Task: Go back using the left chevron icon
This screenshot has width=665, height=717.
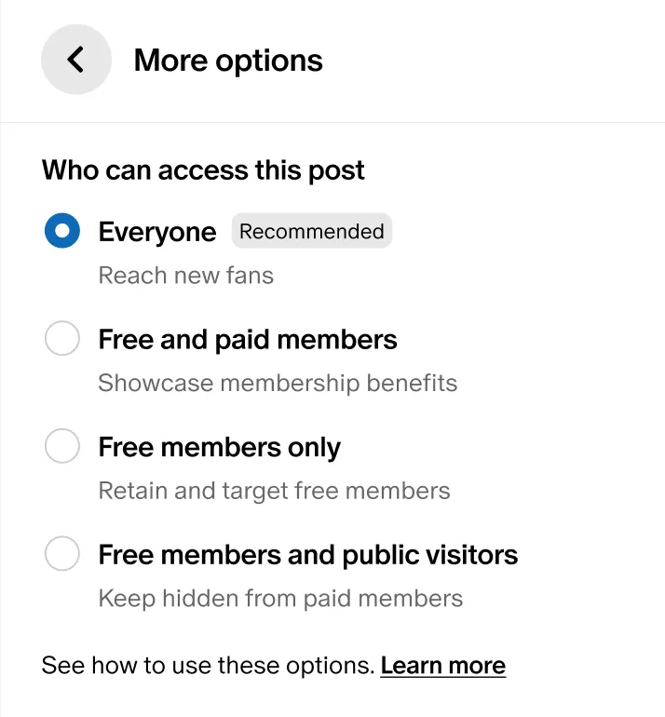Action: 75,60
